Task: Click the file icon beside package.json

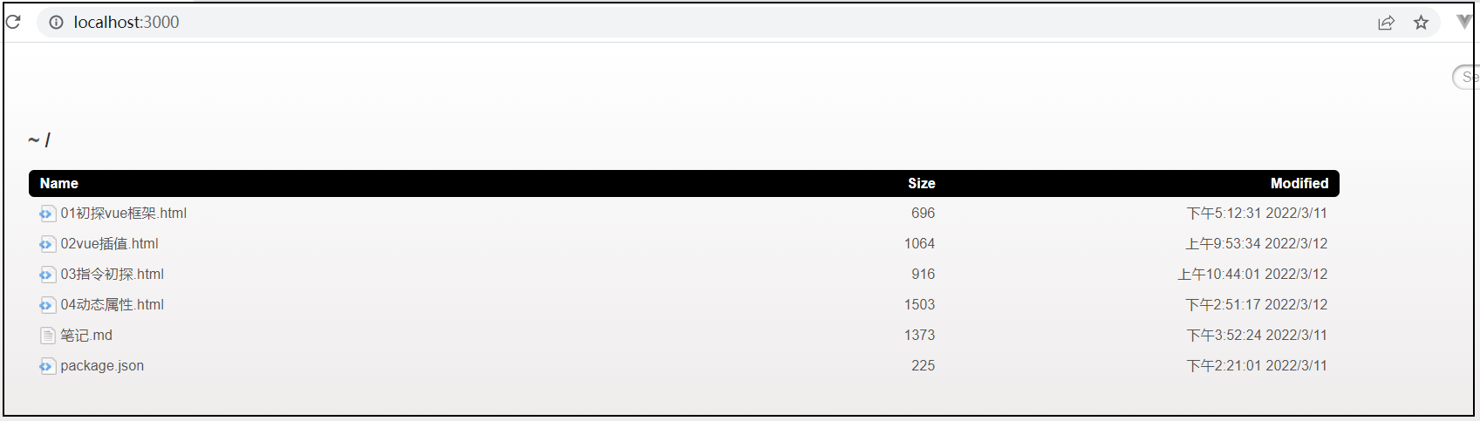Action: [x=47, y=366]
